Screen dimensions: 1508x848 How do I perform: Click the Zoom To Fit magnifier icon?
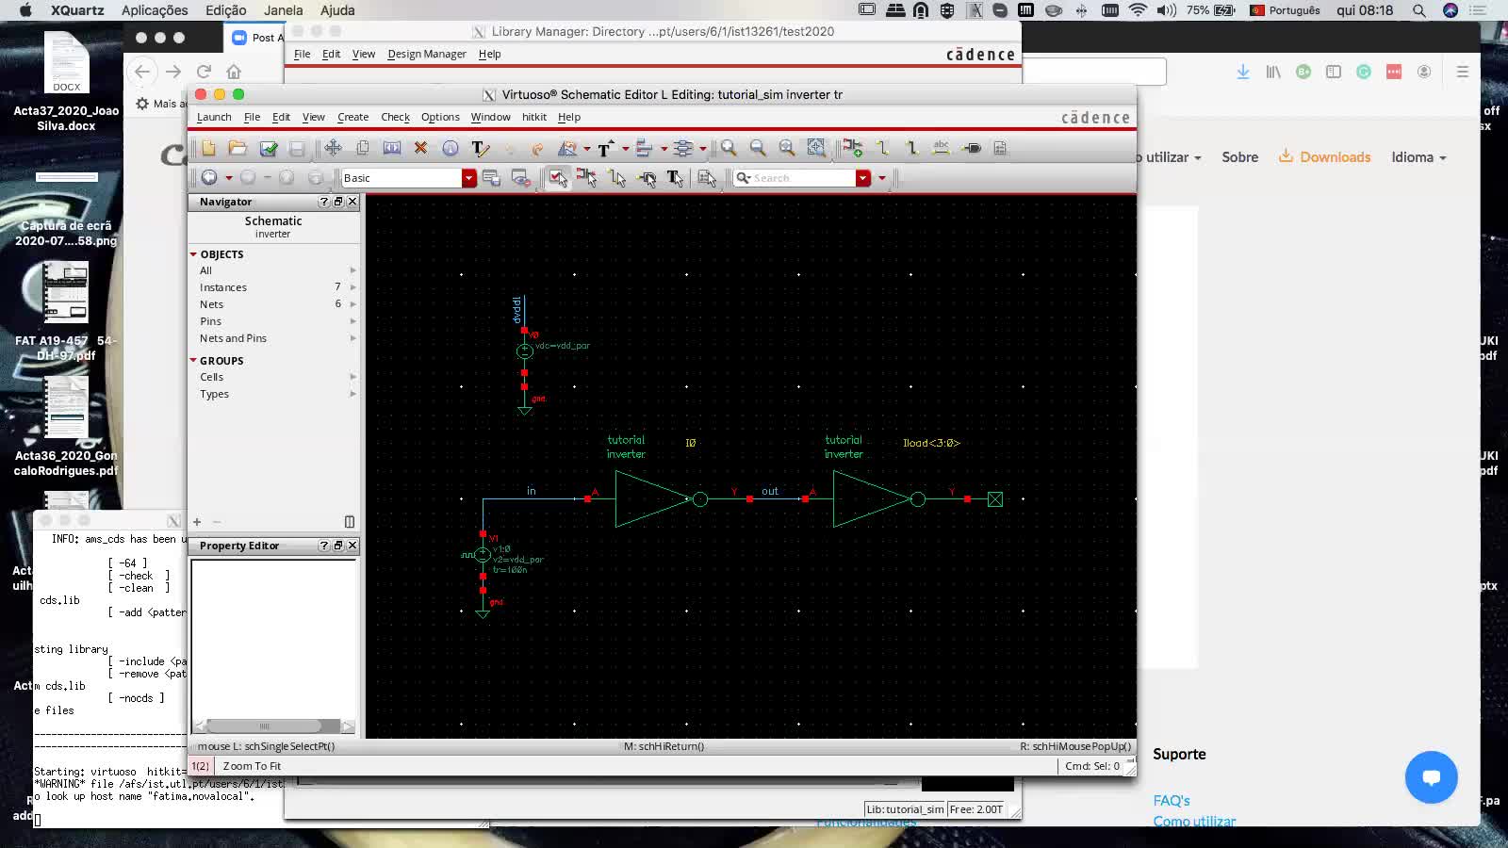click(x=787, y=148)
